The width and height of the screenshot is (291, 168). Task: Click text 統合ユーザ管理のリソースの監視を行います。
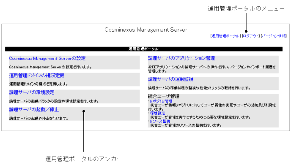186,125
